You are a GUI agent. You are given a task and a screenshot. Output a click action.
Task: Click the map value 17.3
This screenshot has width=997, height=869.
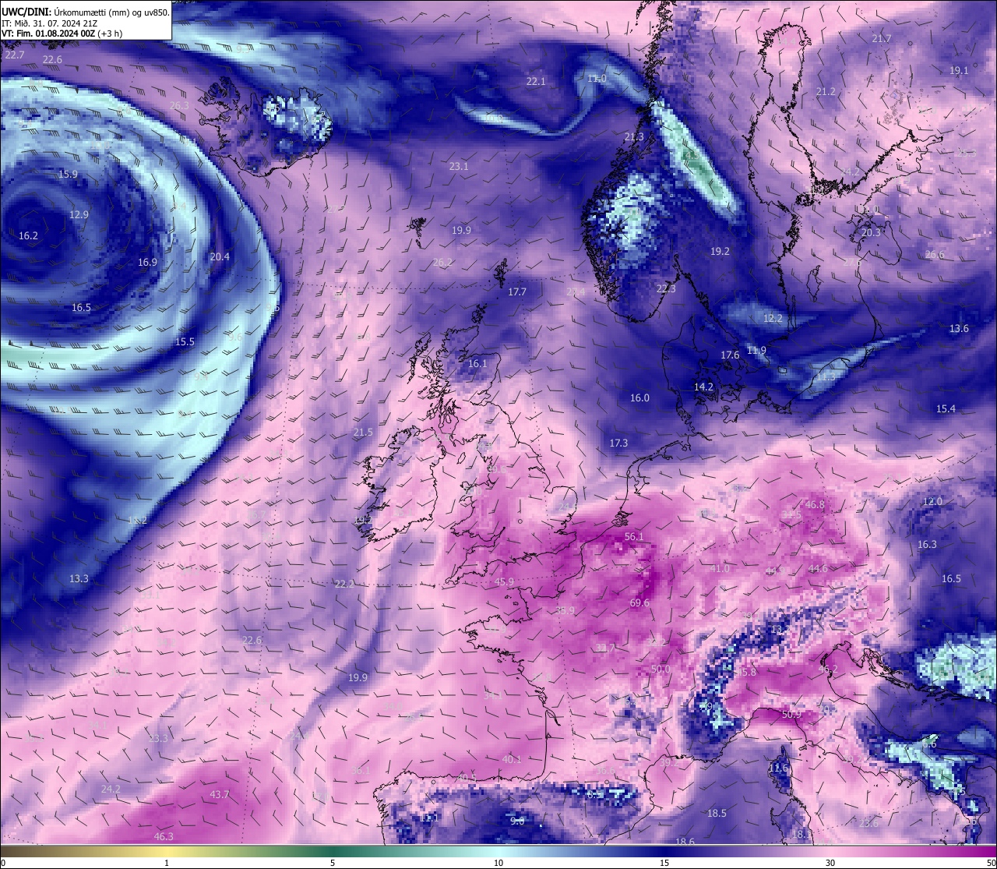point(618,443)
